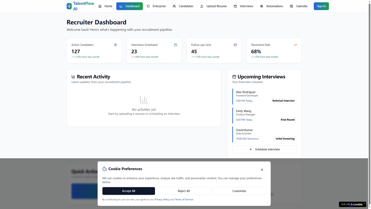Select the David Kumar interview entry
Screen dimensions: 371x209
[x=265, y=134]
